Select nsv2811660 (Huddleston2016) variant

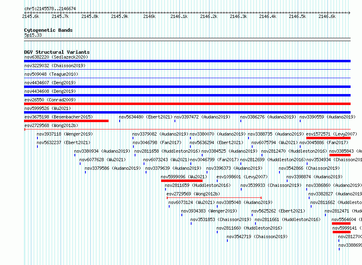pos(249,228)
